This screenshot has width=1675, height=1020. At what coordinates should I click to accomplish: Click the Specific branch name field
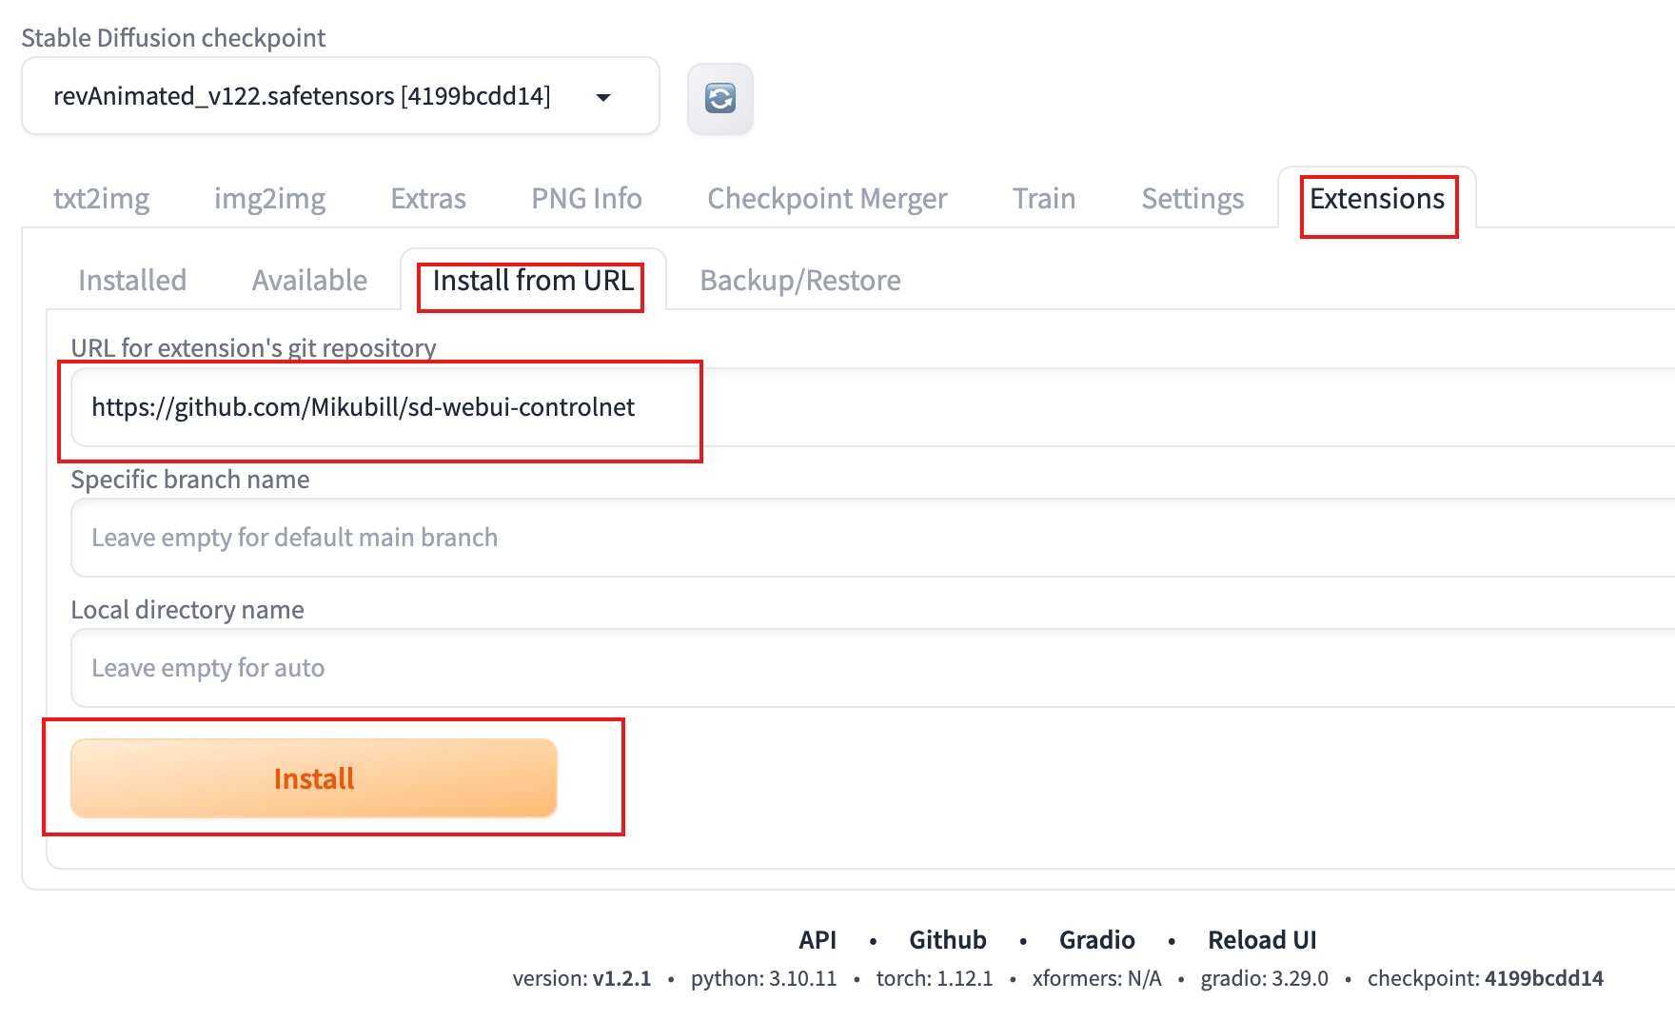[x=873, y=538]
